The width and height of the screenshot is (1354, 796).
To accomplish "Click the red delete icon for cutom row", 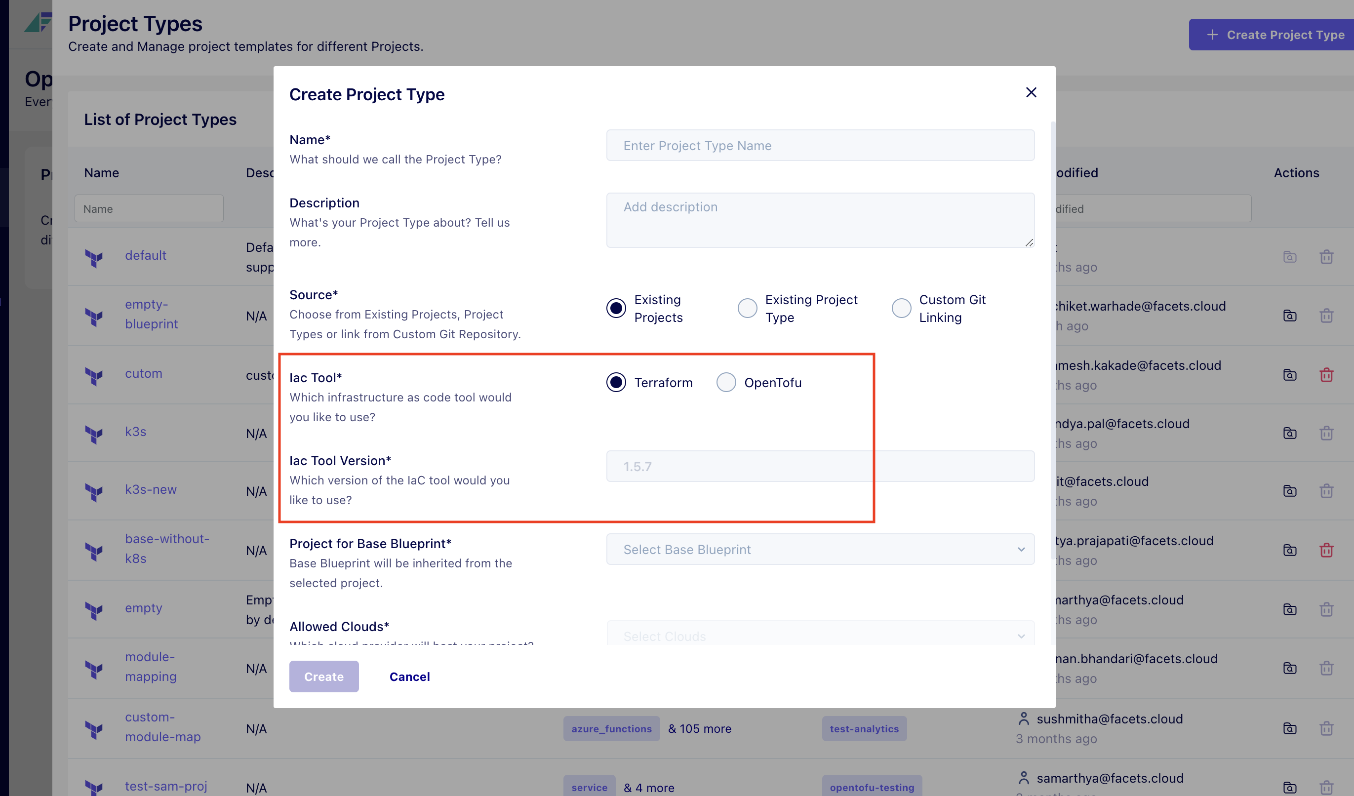I will [x=1326, y=375].
